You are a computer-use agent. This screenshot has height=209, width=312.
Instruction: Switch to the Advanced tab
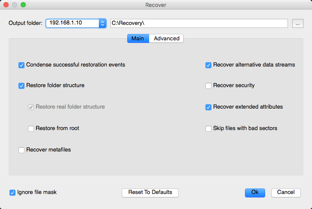pos(166,38)
